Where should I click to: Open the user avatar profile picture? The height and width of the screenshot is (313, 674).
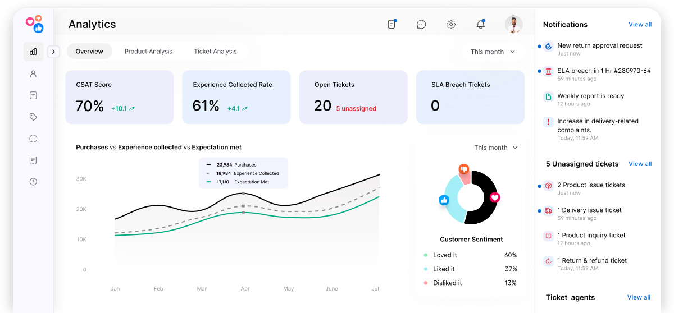(513, 25)
